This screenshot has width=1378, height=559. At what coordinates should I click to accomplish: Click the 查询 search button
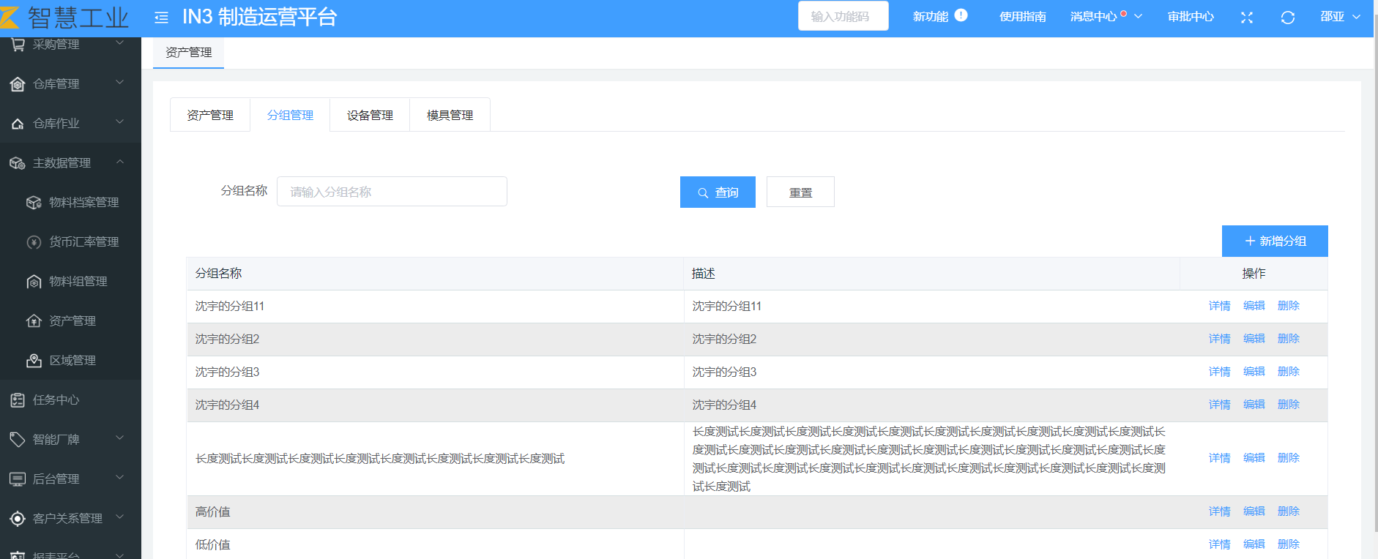click(718, 192)
